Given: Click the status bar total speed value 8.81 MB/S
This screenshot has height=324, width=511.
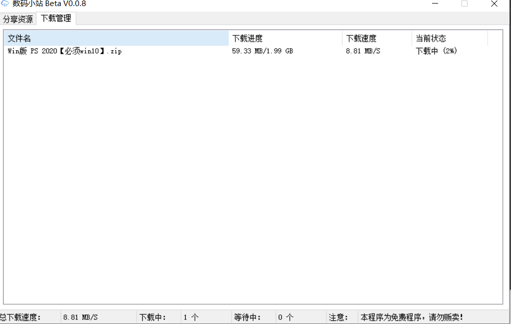Looking at the screenshot, I should point(80,317).
